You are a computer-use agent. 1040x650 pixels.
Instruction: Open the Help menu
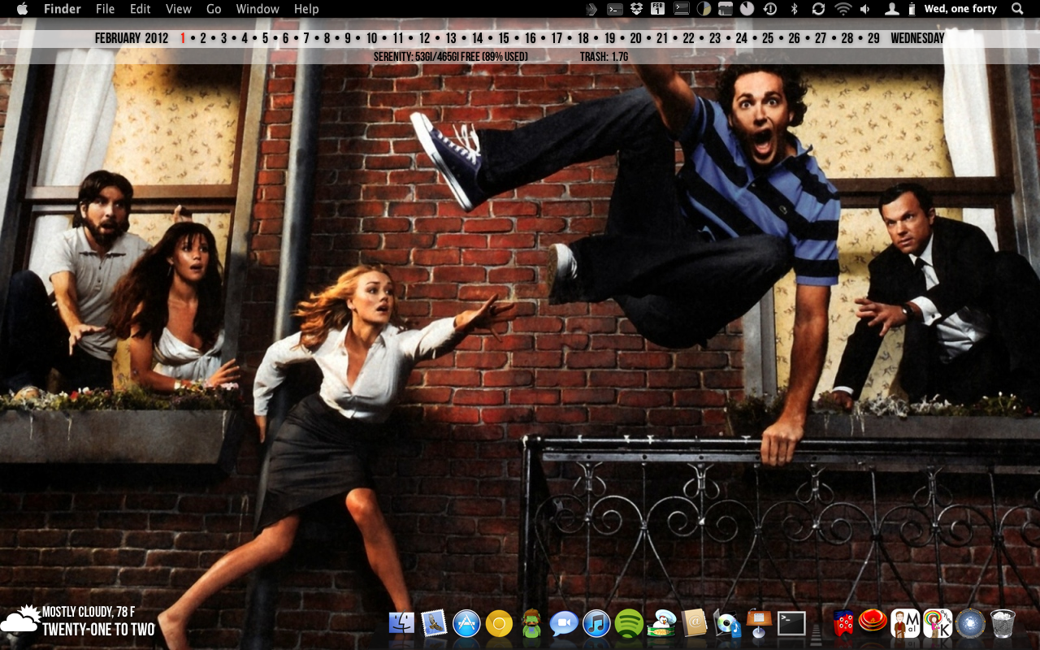[306, 9]
